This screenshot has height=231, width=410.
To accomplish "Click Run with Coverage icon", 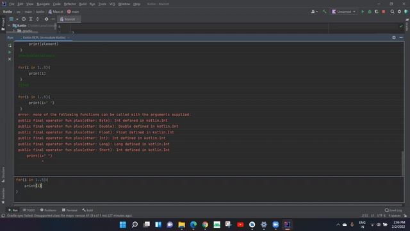I will point(377,12).
